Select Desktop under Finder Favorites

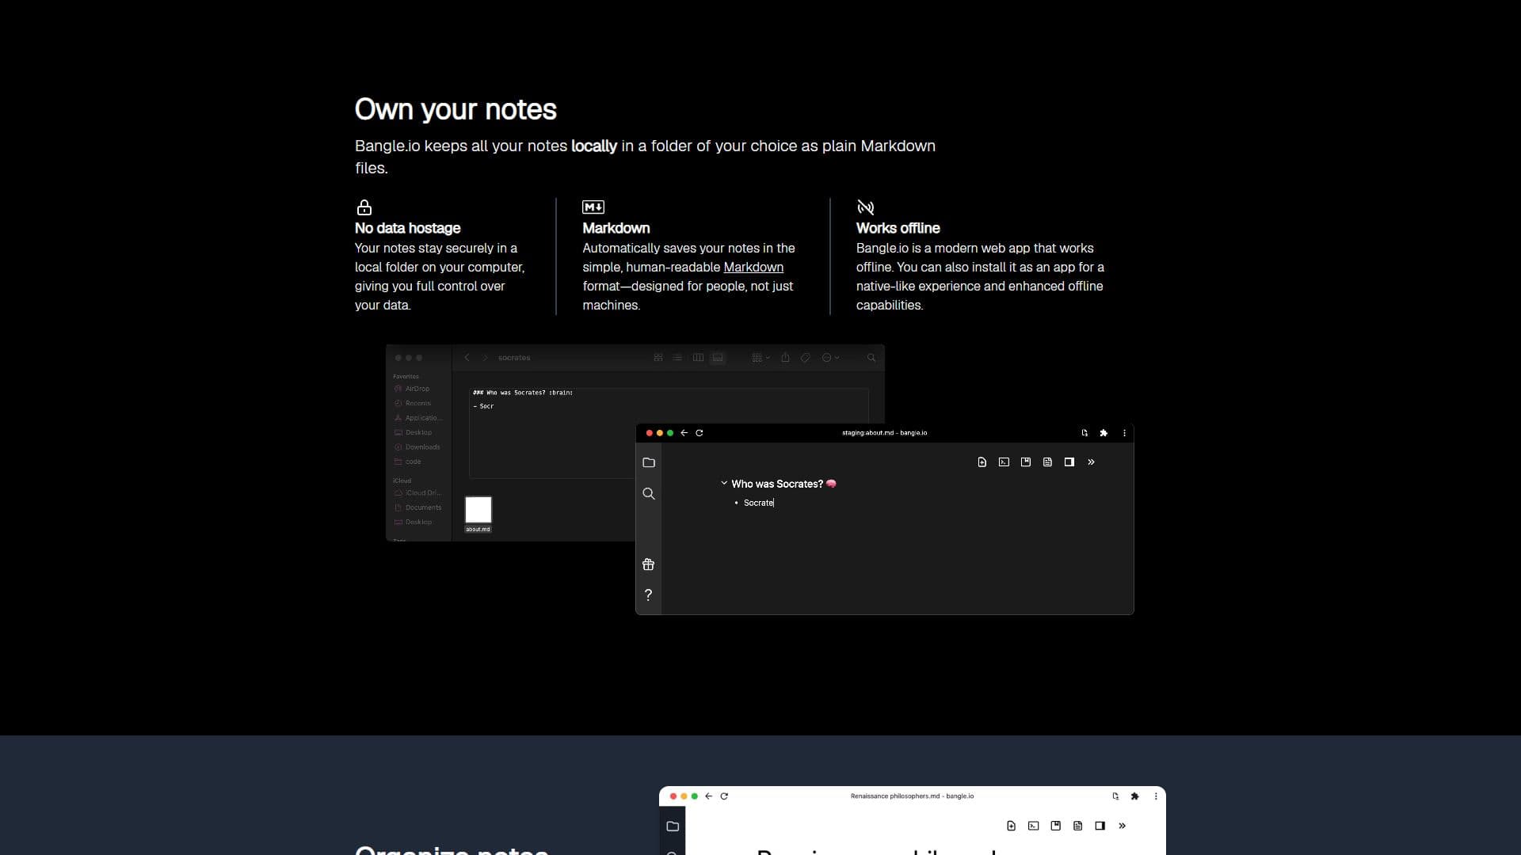click(413, 432)
